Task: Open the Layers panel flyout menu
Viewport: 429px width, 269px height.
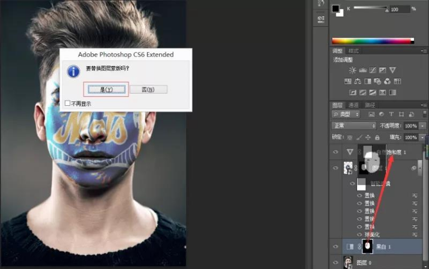Action: [x=424, y=105]
